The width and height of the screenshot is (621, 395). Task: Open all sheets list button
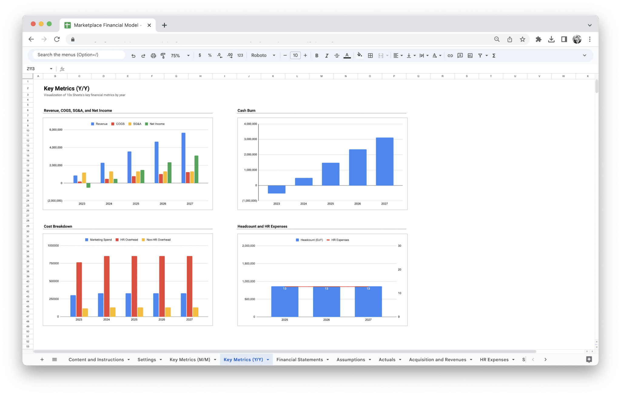[55, 359]
